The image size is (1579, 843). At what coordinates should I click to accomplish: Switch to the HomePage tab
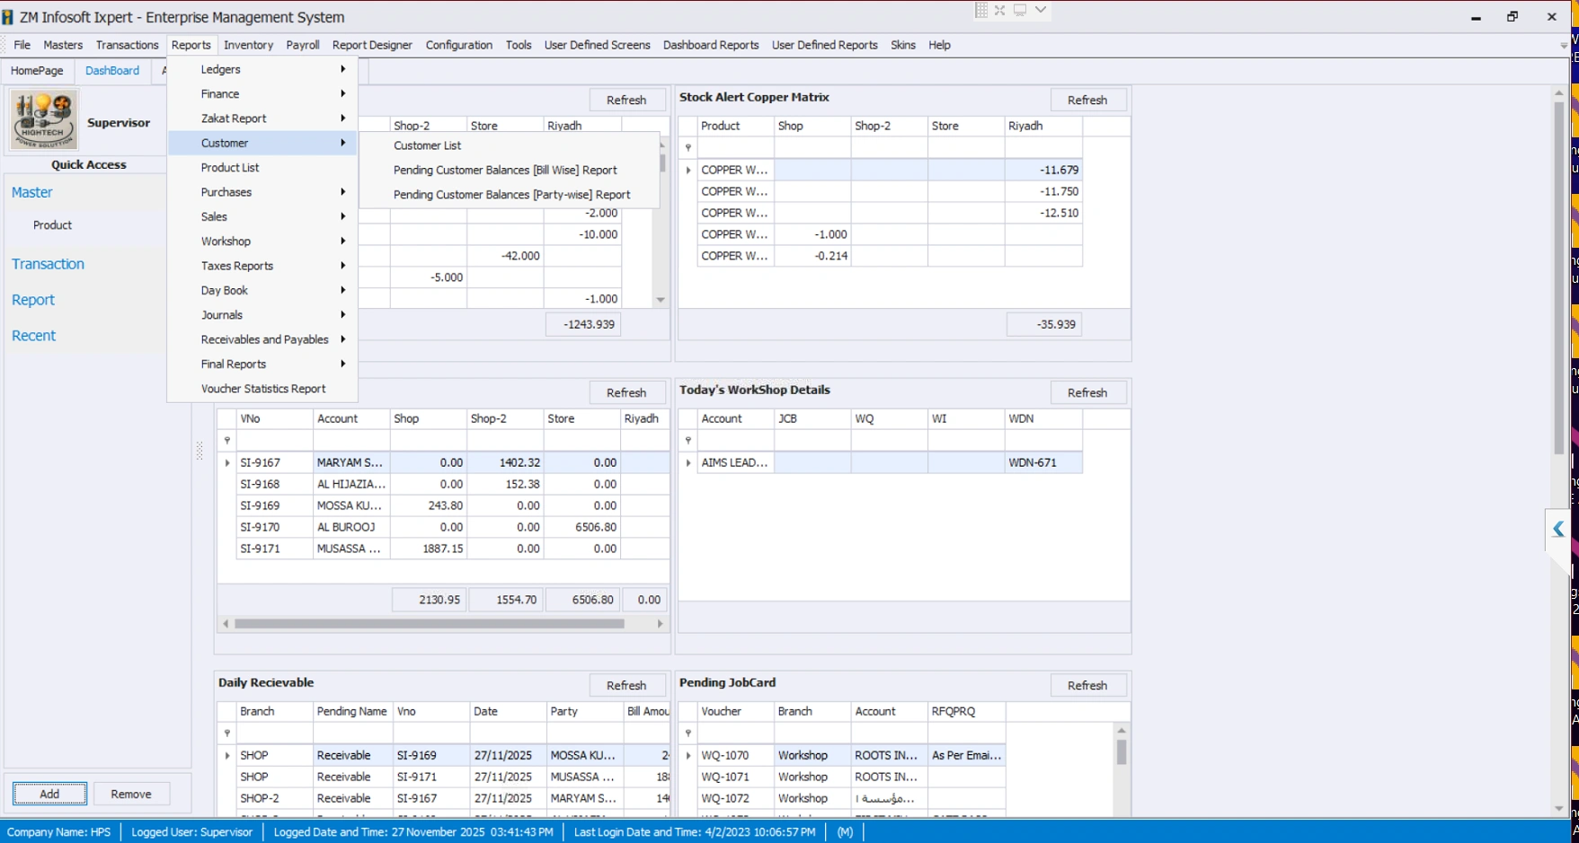coord(37,70)
